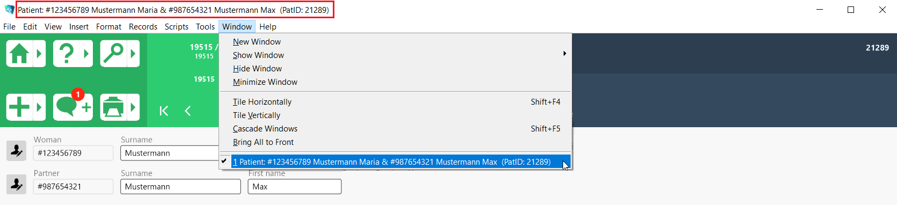The width and height of the screenshot is (897, 205).
Task: Click the printer icon
Action: coord(113,107)
